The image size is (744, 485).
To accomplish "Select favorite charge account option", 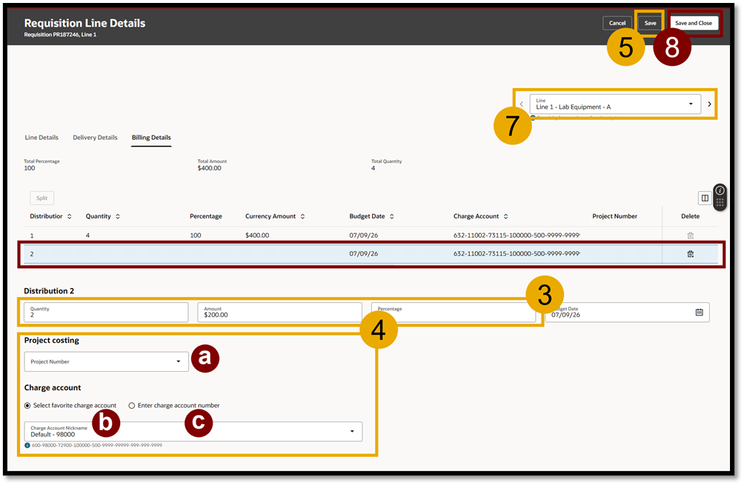I will [x=27, y=406].
